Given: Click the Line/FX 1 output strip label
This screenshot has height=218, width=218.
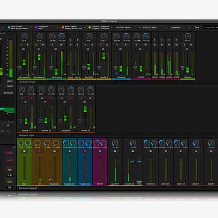Looking at the screenshot, I should tap(115, 184).
